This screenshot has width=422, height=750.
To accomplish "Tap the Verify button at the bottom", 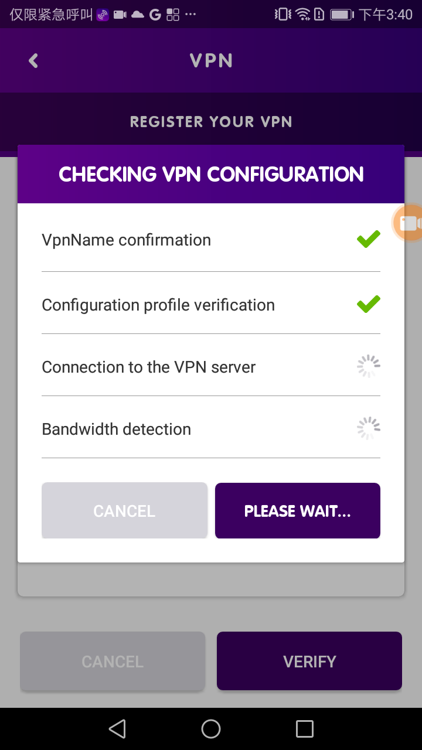I will pos(309,661).
